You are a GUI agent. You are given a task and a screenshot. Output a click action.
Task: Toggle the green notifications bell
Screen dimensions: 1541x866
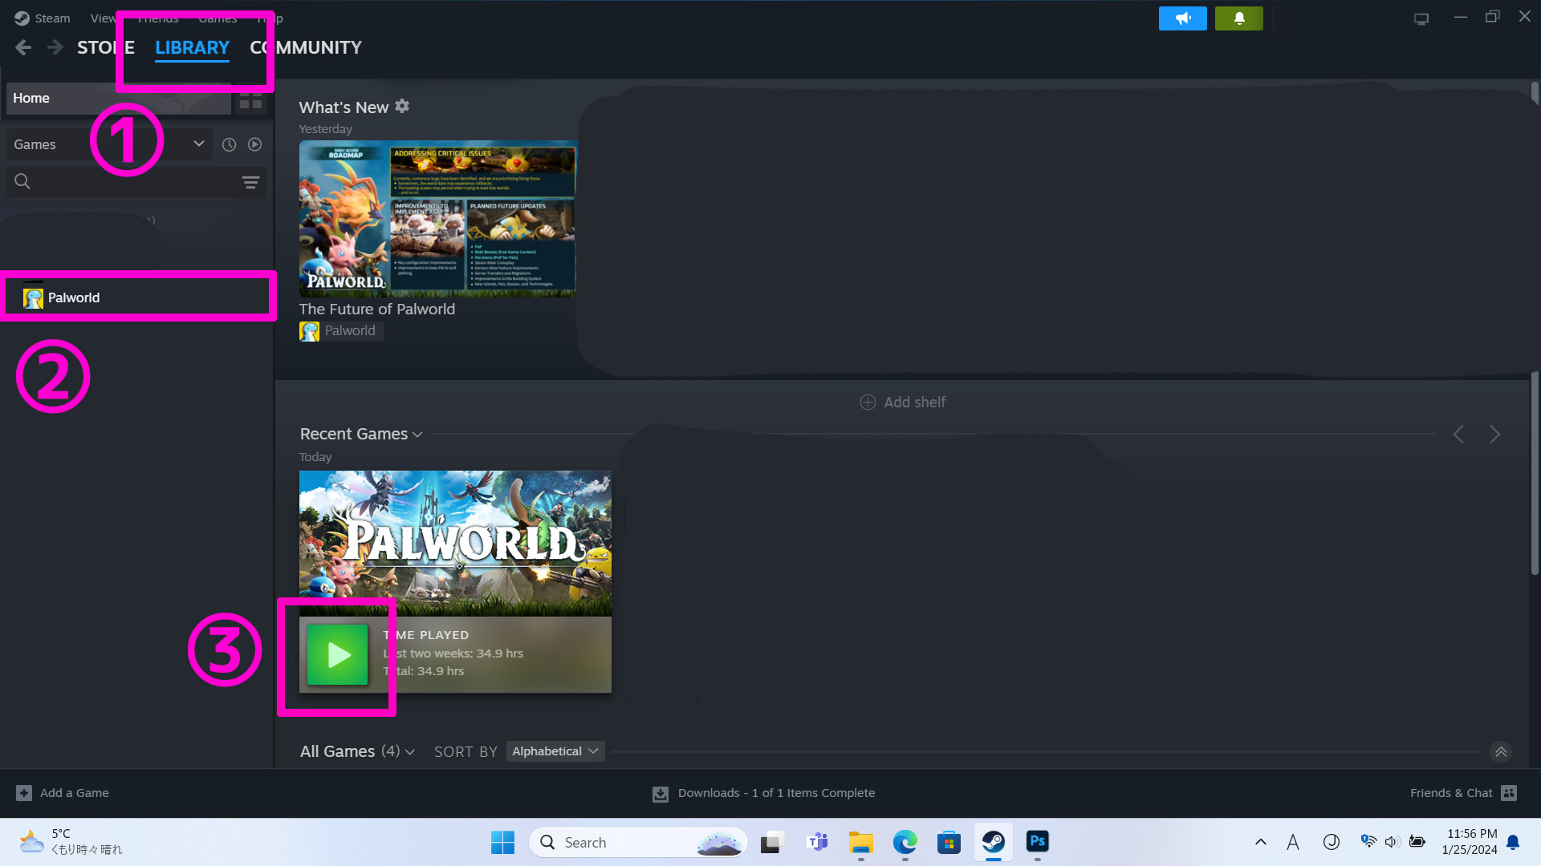tap(1238, 18)
